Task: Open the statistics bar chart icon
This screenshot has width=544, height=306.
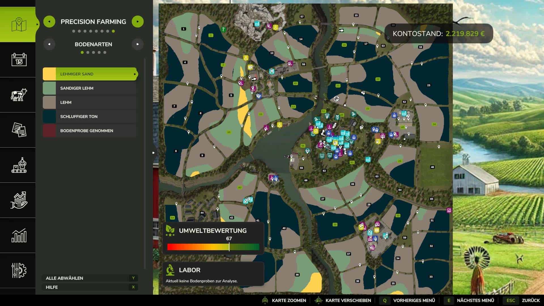Action: point(19,235)
